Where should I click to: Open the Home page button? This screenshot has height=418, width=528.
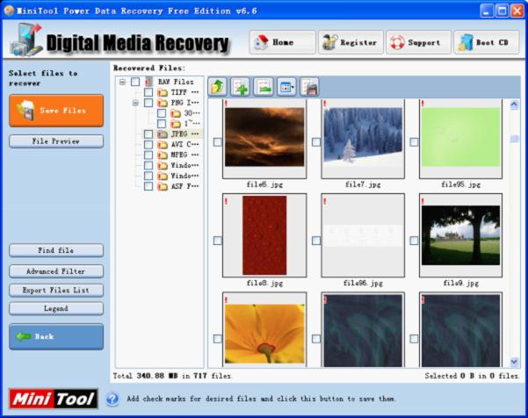pos(283,42)
